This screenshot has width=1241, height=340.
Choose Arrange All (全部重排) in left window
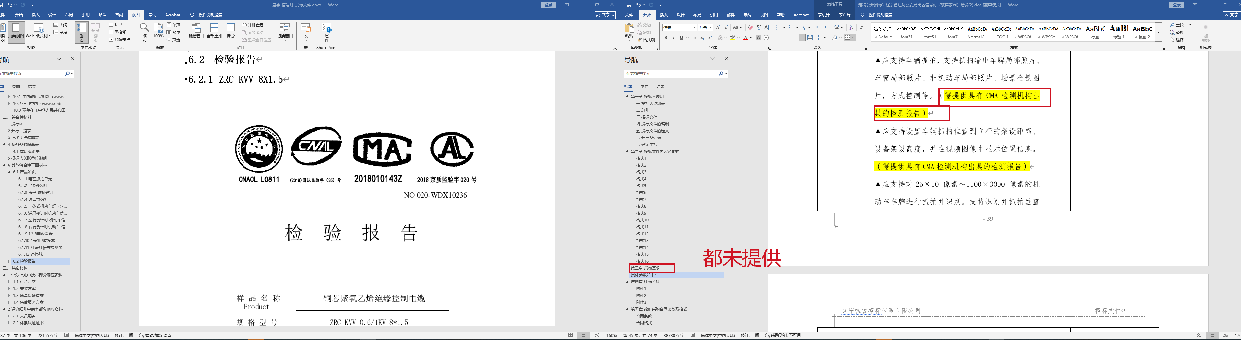click(x=214, y=30)
